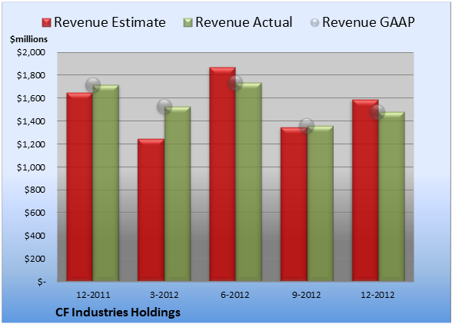This screenshot has width=452, height=324.
Task: Select the green actual bar for 9-2012
Action: pyautogui.click(x=320, y=203)
